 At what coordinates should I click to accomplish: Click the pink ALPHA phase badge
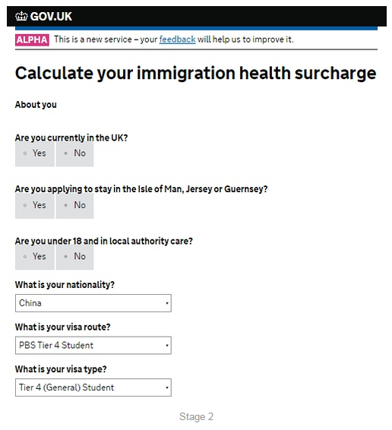[32, 40]
